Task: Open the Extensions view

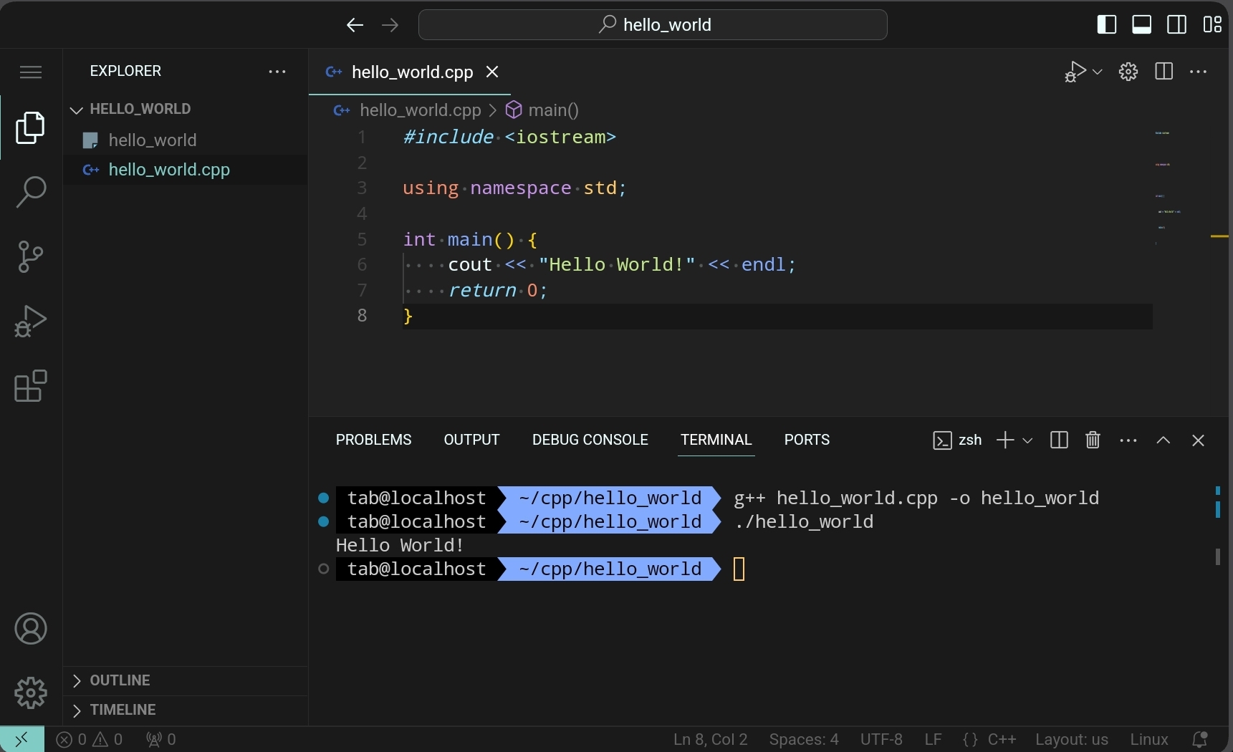Action: pyautogui.click(x=29, y=386)
